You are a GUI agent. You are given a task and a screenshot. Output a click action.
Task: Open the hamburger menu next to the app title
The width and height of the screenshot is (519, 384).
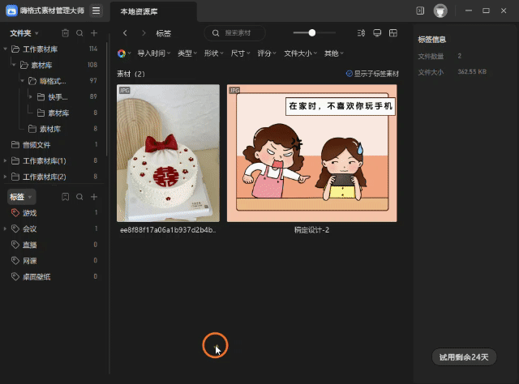pos(96,11)
